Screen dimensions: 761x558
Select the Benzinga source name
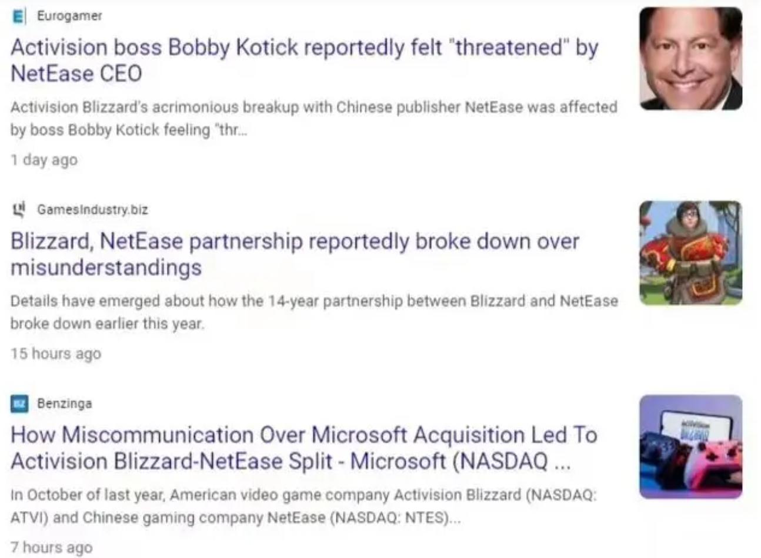point(64,404)
